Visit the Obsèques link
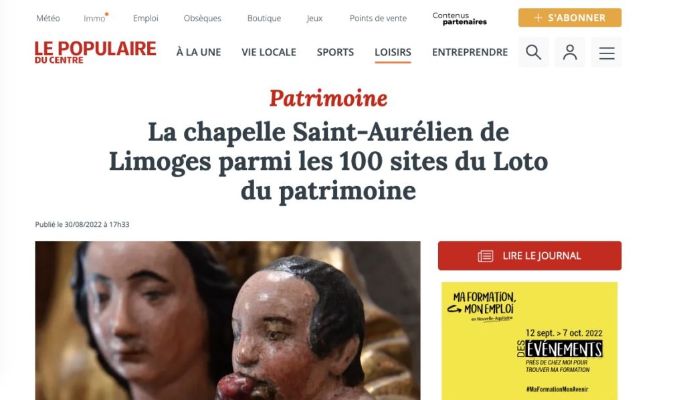This screenshot has width=685, height=400. point(202,18)
